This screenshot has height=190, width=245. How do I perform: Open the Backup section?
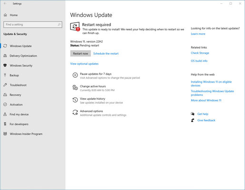(x=14, y=76)
